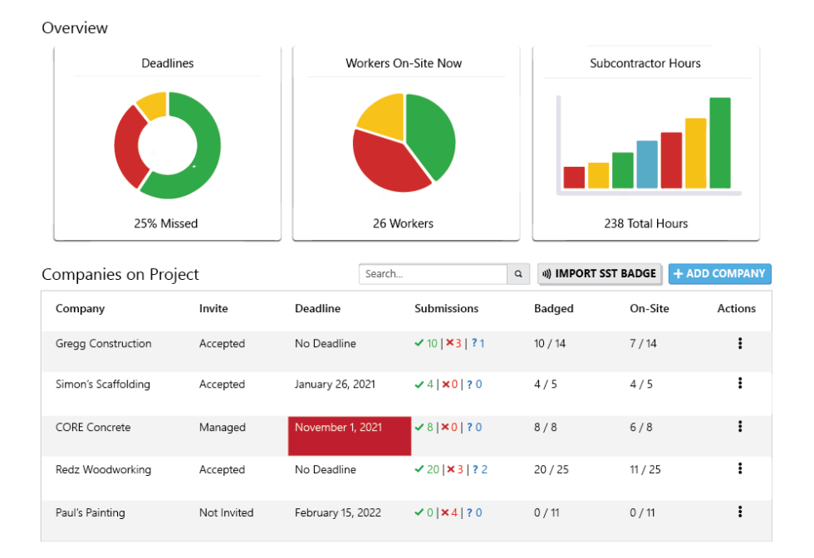Click the tallest green bar in Subcontractor Hours
Screen dimensions: 814x558
tap(720, 141)
